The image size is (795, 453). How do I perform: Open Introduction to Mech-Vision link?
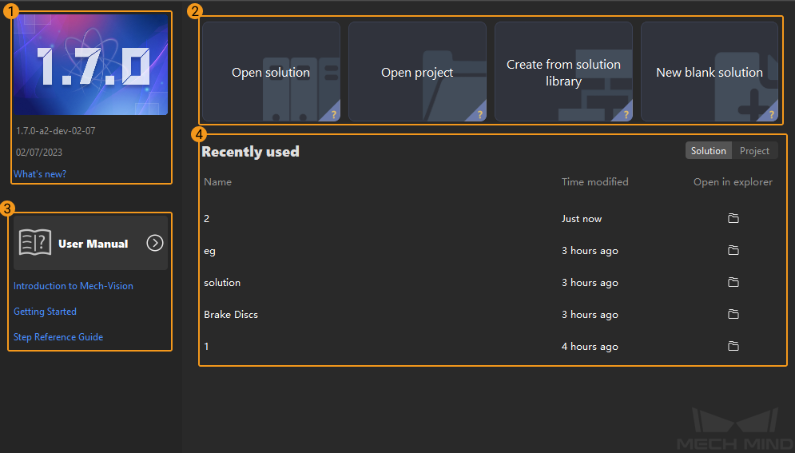74,286
